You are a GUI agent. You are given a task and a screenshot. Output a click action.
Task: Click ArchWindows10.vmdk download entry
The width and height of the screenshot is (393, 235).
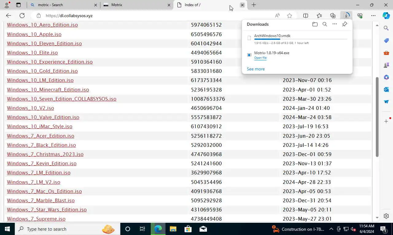297,39
